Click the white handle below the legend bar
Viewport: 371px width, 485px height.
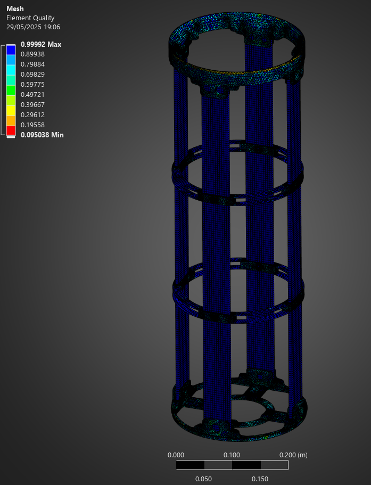click(x=11, y=137)
